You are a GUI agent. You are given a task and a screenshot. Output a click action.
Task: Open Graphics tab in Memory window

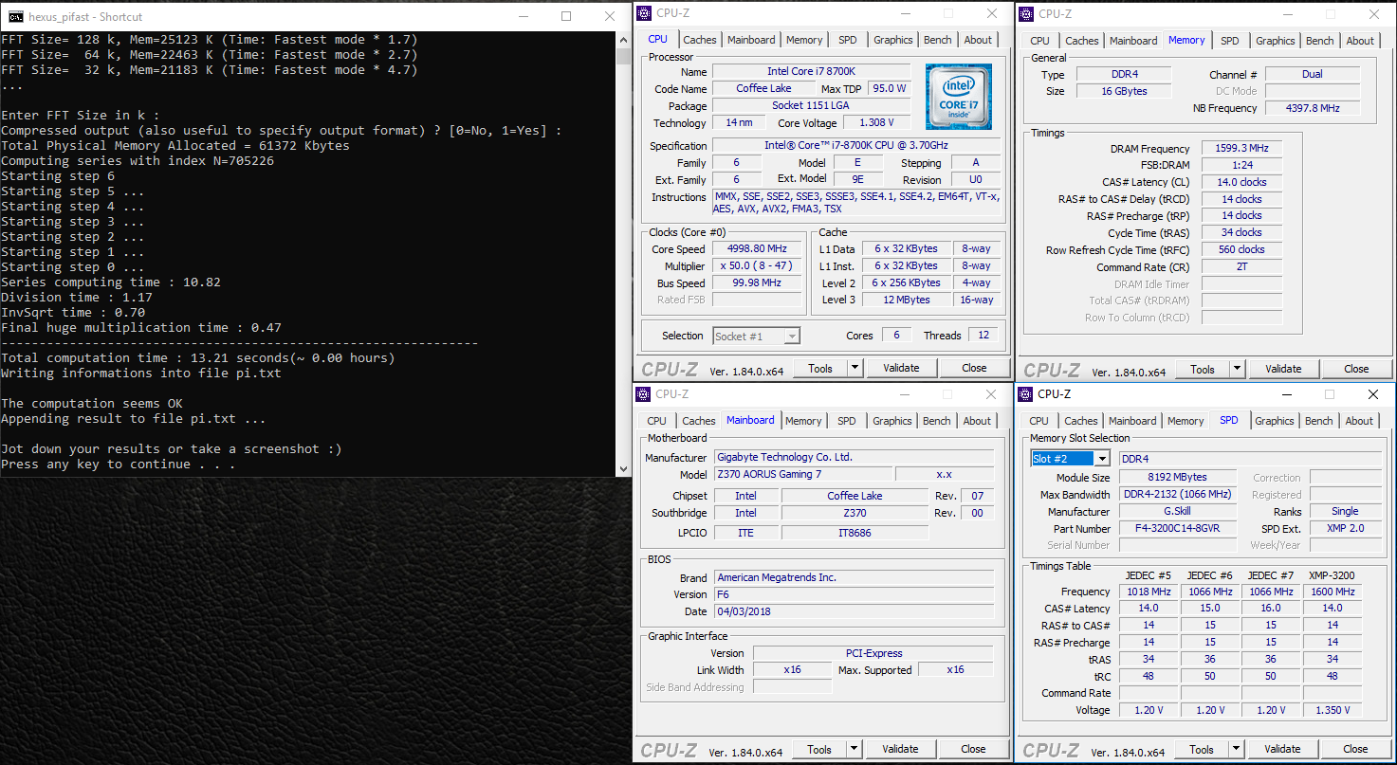(1275, 41)
